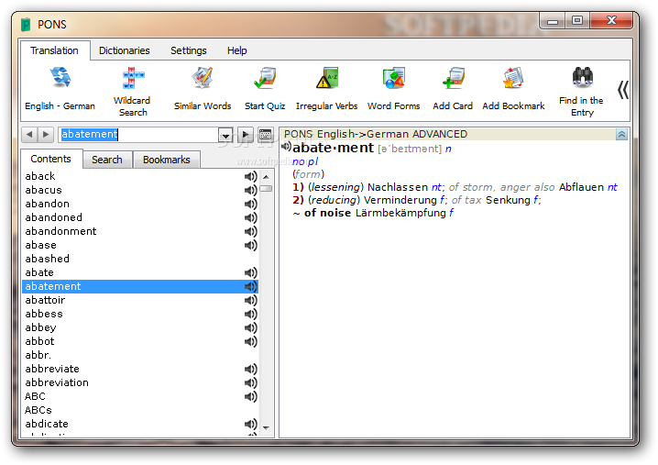Play audio for abandonment
Viewport: 658px width, 465px height.
pos(250,231)
